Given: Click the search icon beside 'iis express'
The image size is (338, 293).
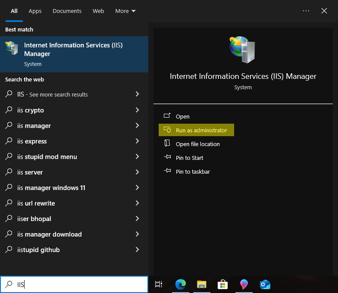Looking at the screenshot, I should pos(9,140).
